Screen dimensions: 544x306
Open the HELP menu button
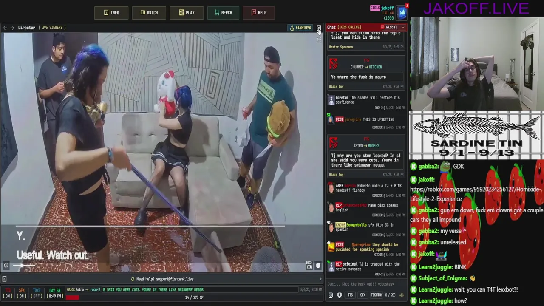tap(258, 13)
